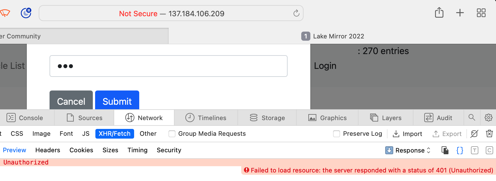Switch to the Storage tab
This screenshot has height=181, width=496.
267,118
